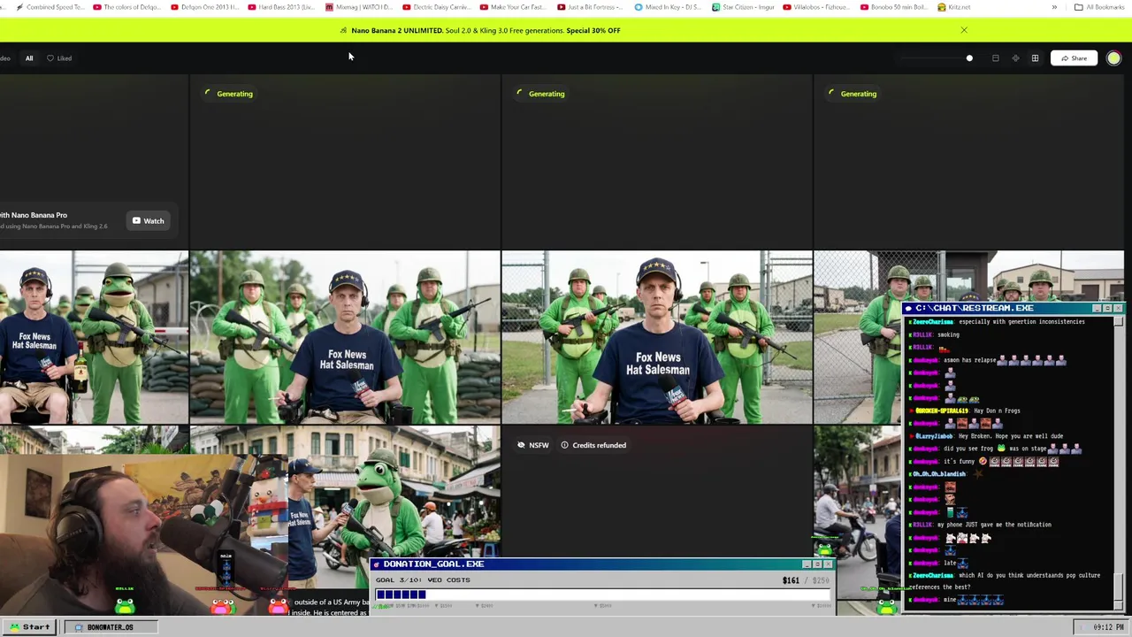Close the Nano Banana promo banner

pyautogui.click(x=964, y=30)
